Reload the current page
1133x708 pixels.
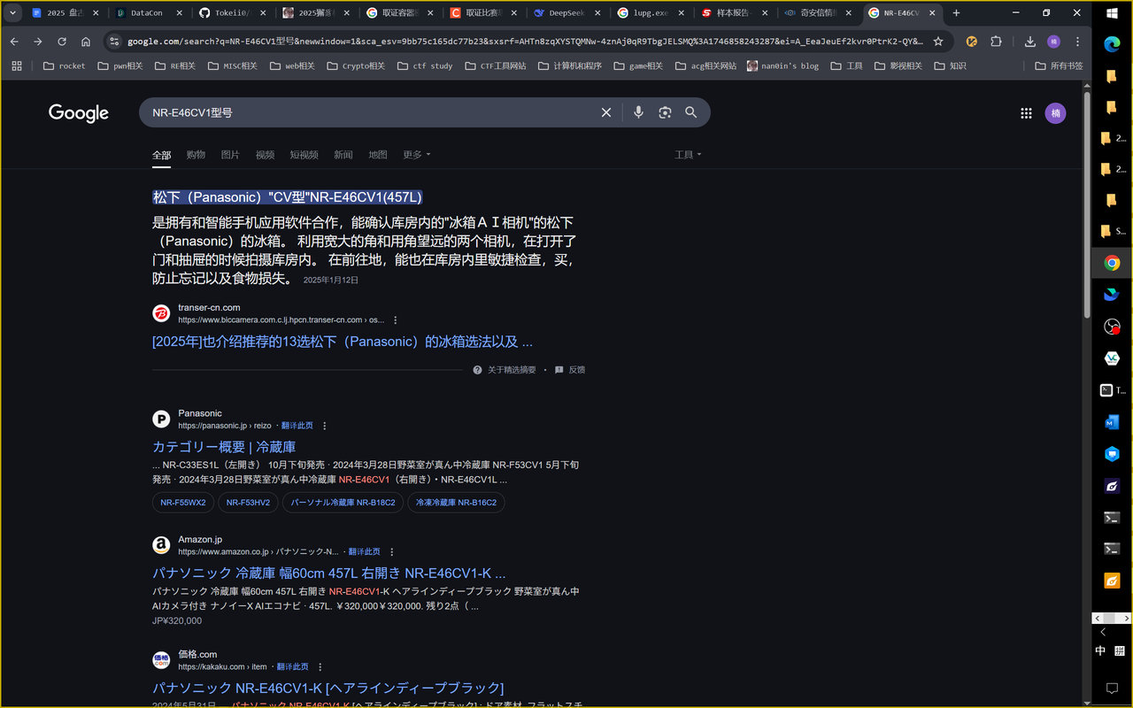(62, 42)
